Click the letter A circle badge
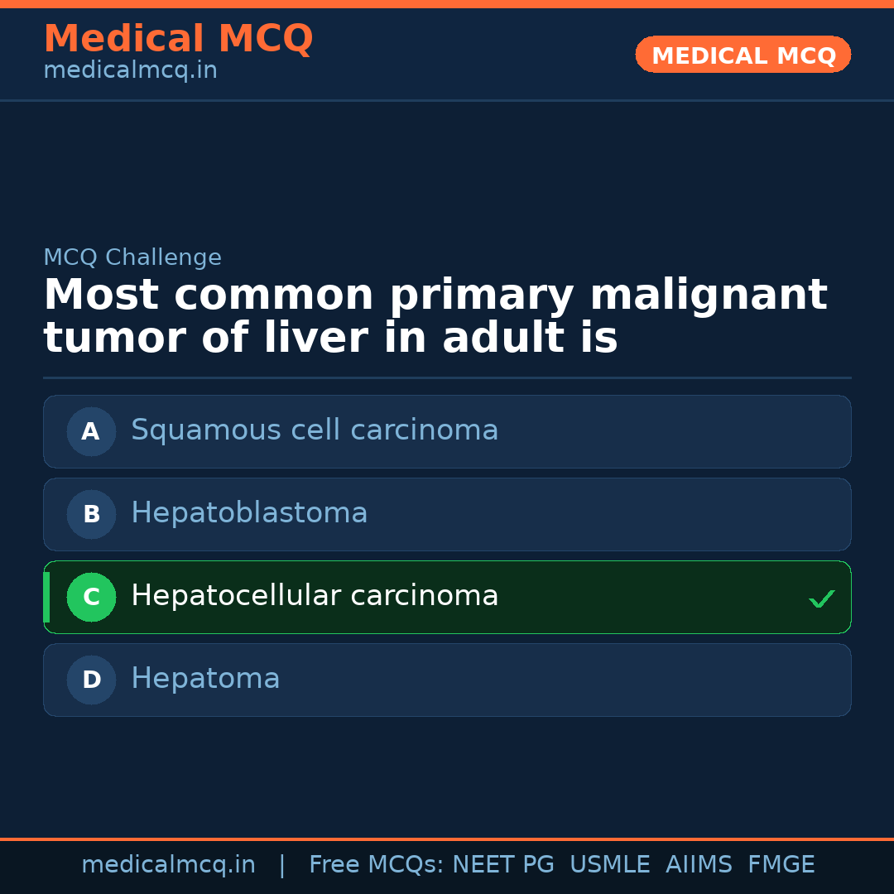Screen dimensions: 894x894 tap(91, 431)
